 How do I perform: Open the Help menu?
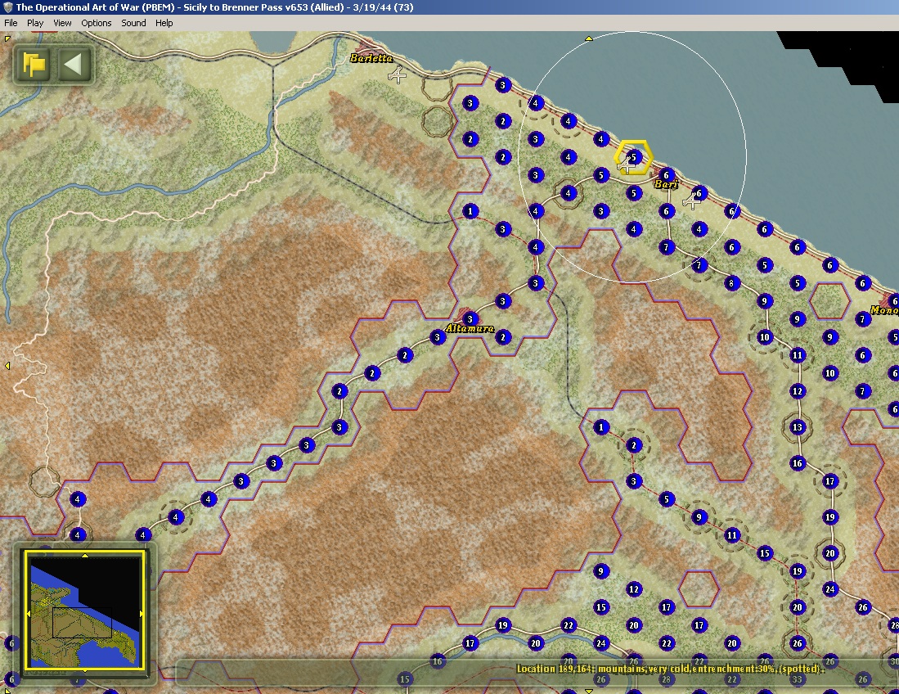[164, 23]
